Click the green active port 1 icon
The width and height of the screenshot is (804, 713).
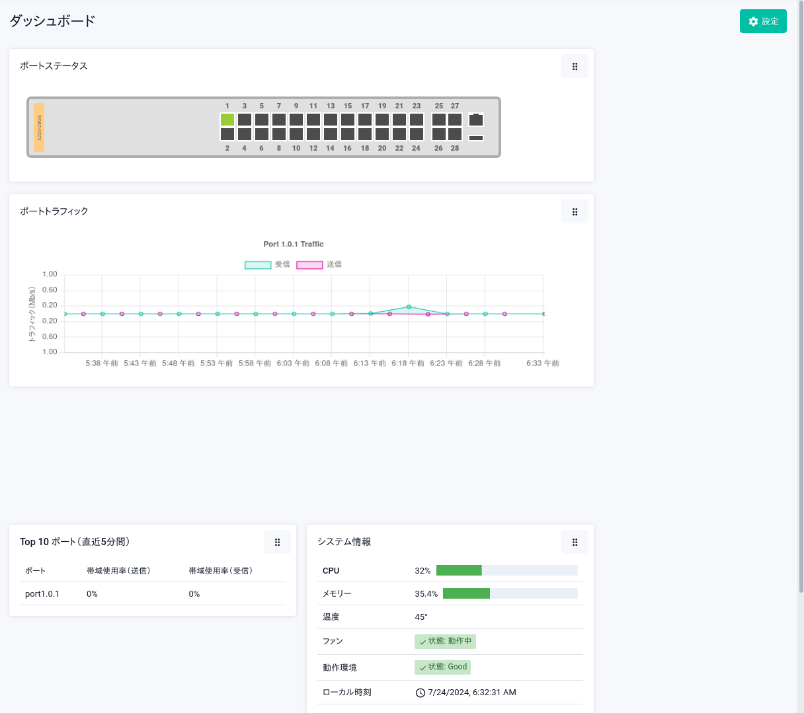pos(227,120)
